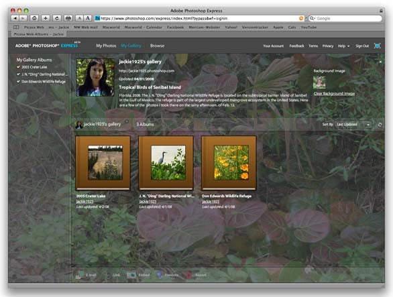
Task: Switch to My Photos tab
Action: (x=106, y=46)
